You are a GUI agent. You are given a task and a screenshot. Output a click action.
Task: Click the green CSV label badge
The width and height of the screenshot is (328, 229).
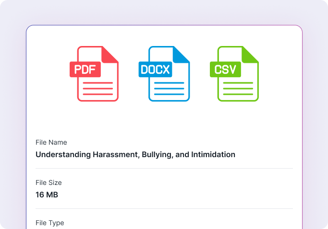(x=225, y=69)
